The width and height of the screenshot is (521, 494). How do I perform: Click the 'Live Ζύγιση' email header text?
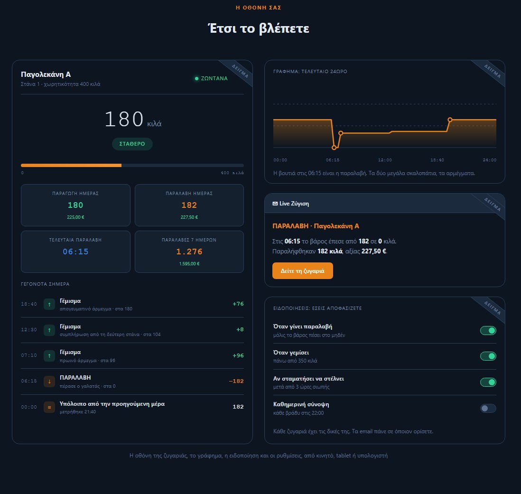tap(294, 204)
